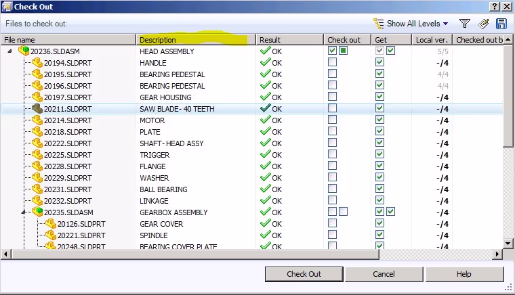Enable Check out for BALL BEARING
The height and width of the screenshot is (295, 515).
pos(333,189)
